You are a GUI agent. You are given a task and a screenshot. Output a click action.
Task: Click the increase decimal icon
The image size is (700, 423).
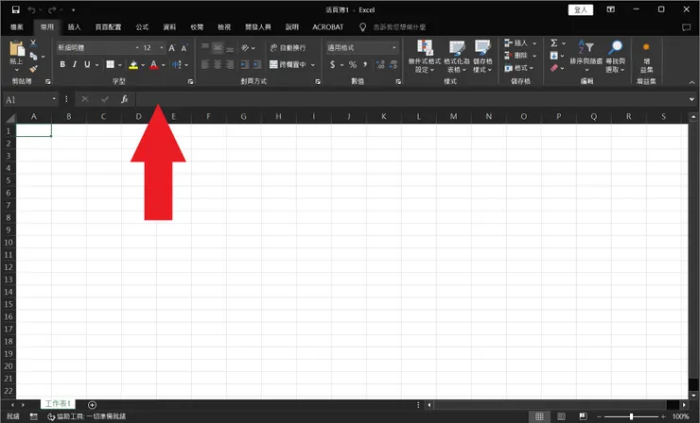click(x=380, y=64)
